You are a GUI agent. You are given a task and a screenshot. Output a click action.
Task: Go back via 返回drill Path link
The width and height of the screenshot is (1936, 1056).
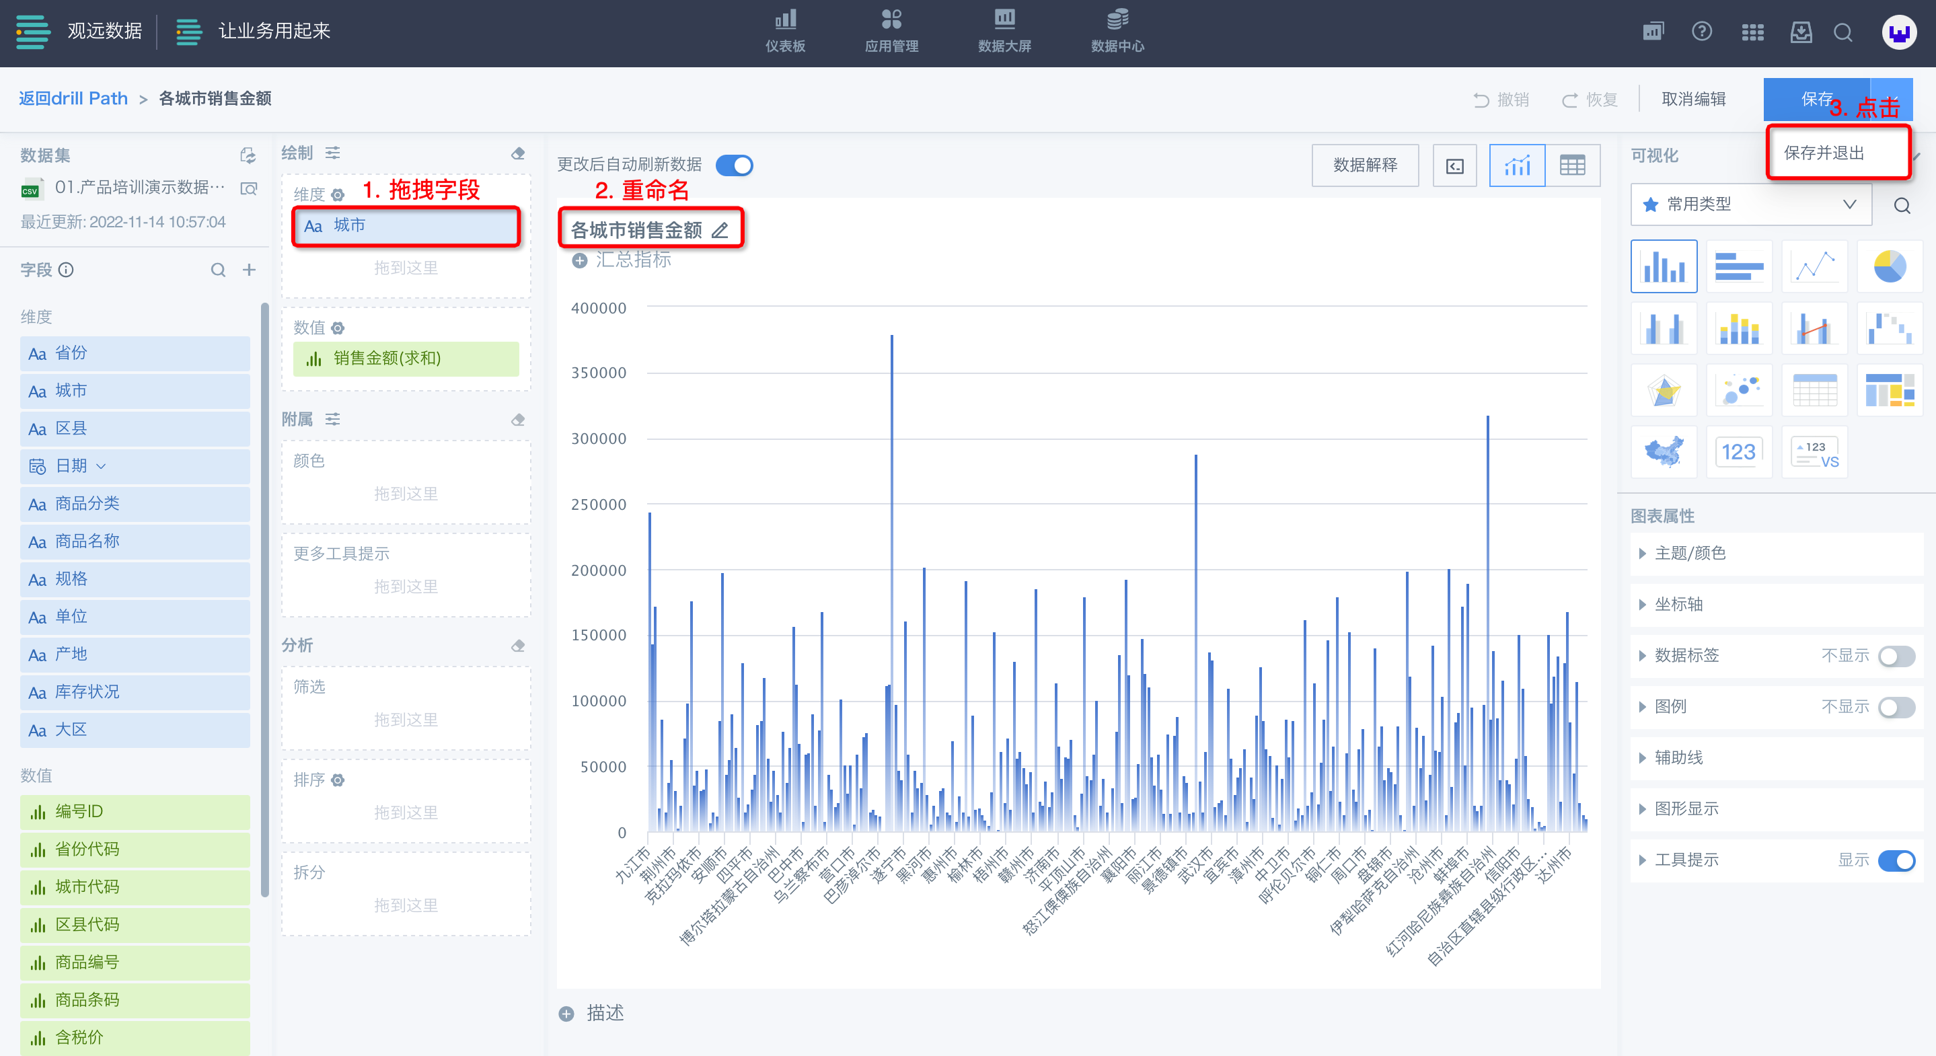[73, 98]
